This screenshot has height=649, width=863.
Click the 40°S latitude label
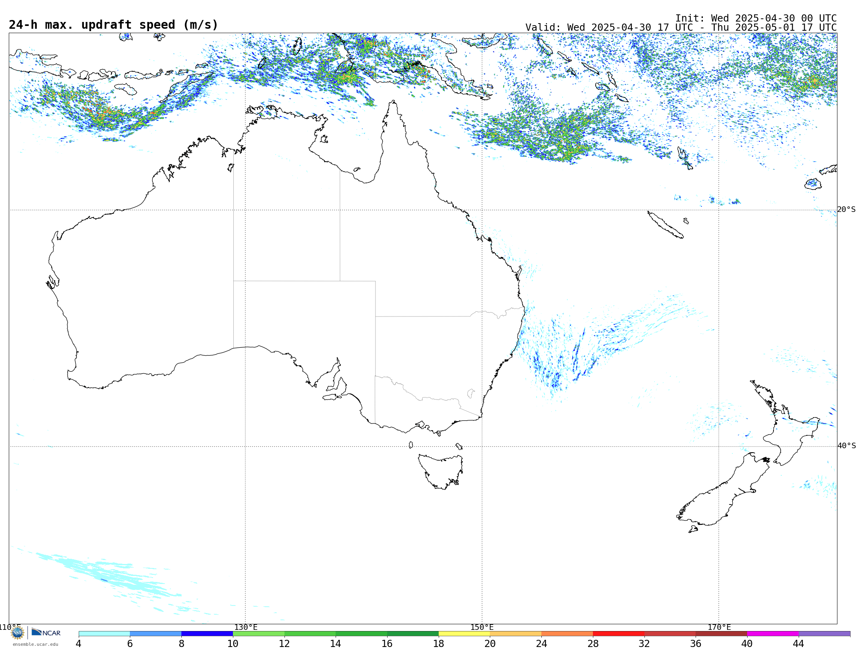847,446
